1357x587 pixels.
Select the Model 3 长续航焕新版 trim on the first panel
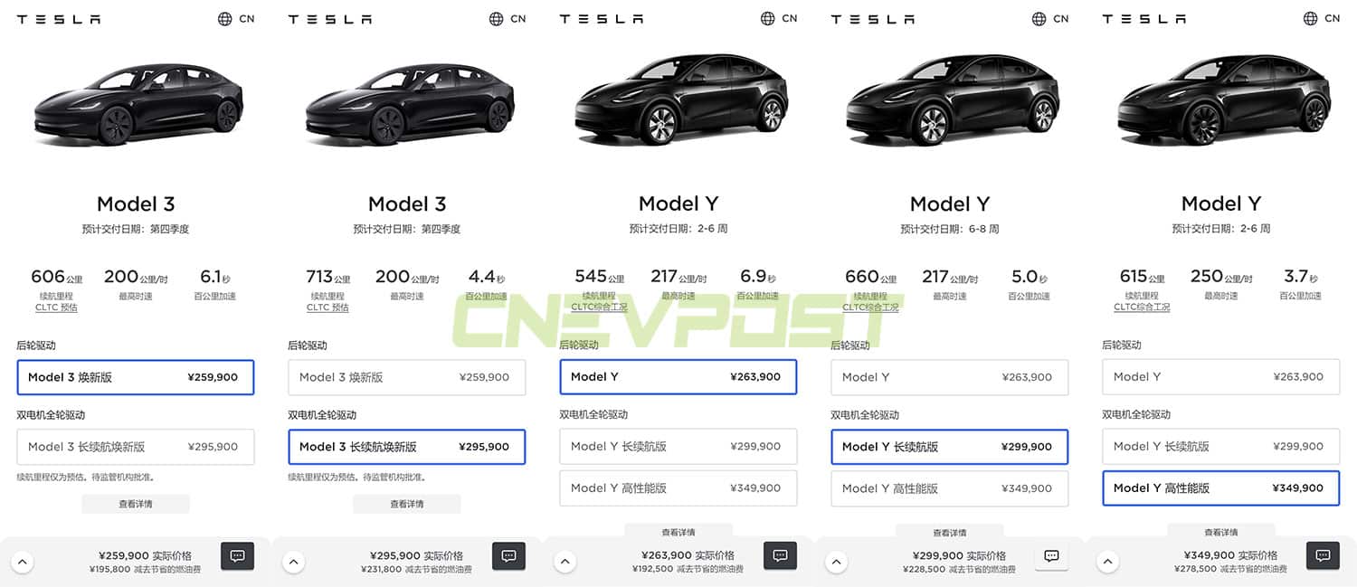click(136, 446)
